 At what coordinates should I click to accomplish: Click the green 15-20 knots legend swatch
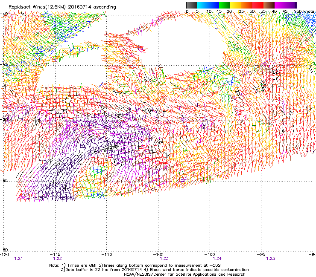[x=225, y=5]
